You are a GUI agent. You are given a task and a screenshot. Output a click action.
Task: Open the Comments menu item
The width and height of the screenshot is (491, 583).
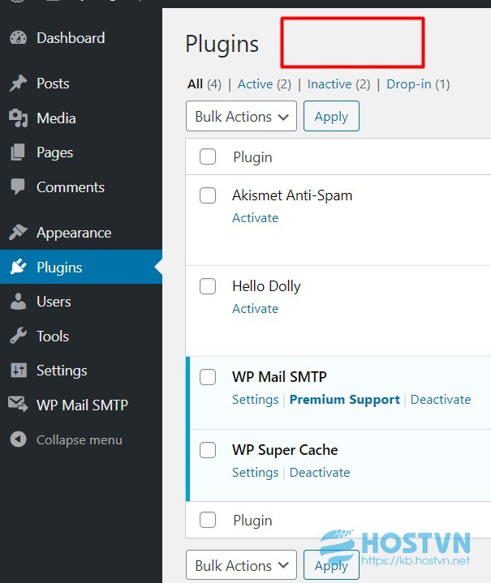tap(71, 187)
